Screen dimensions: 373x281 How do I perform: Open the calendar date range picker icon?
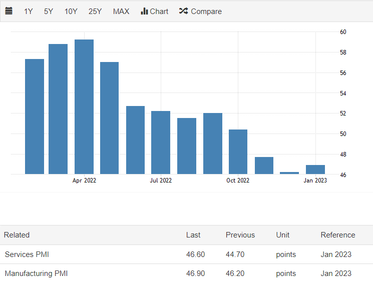point(9,11)
